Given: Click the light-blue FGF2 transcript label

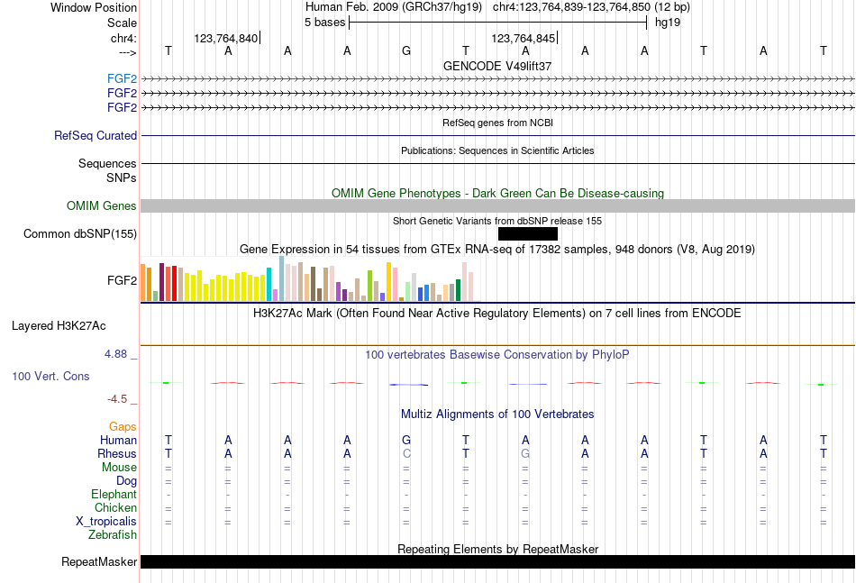Looking at the screenshot, I should (122, 78).
